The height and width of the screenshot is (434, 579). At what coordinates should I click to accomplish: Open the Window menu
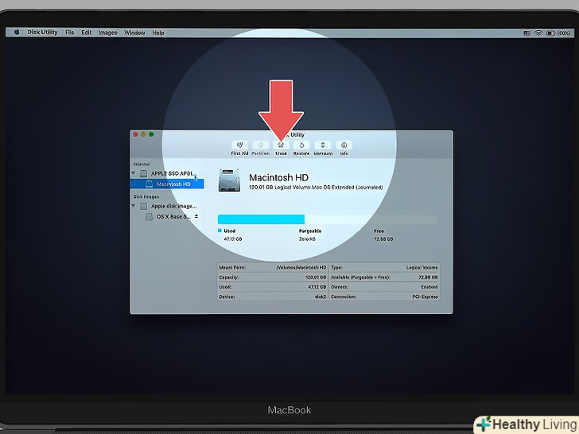tap(134, 33)
